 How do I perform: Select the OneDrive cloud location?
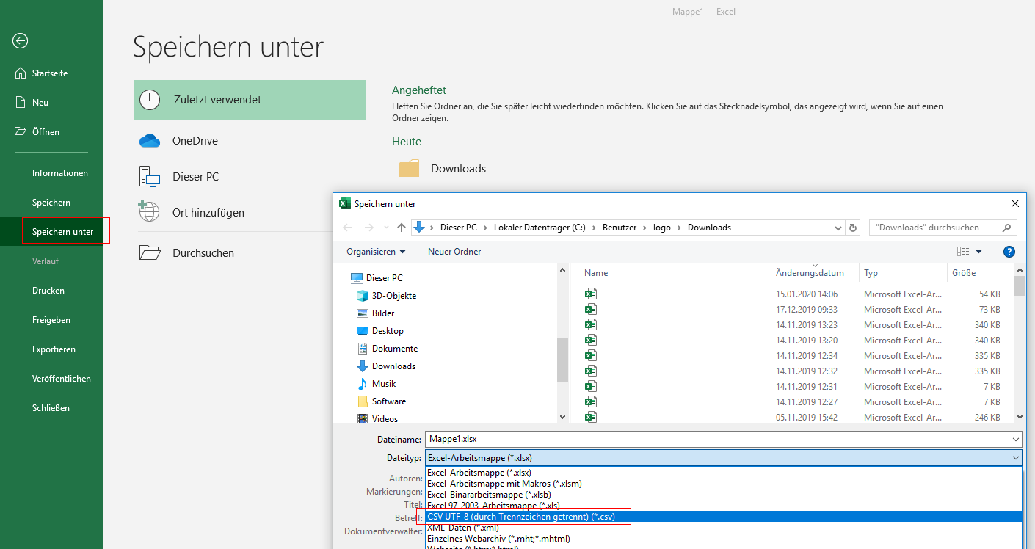point(195,141)
